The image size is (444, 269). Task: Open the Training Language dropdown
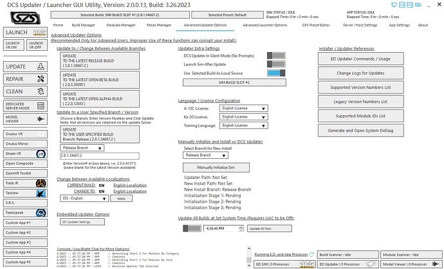(x=243, y=125)
